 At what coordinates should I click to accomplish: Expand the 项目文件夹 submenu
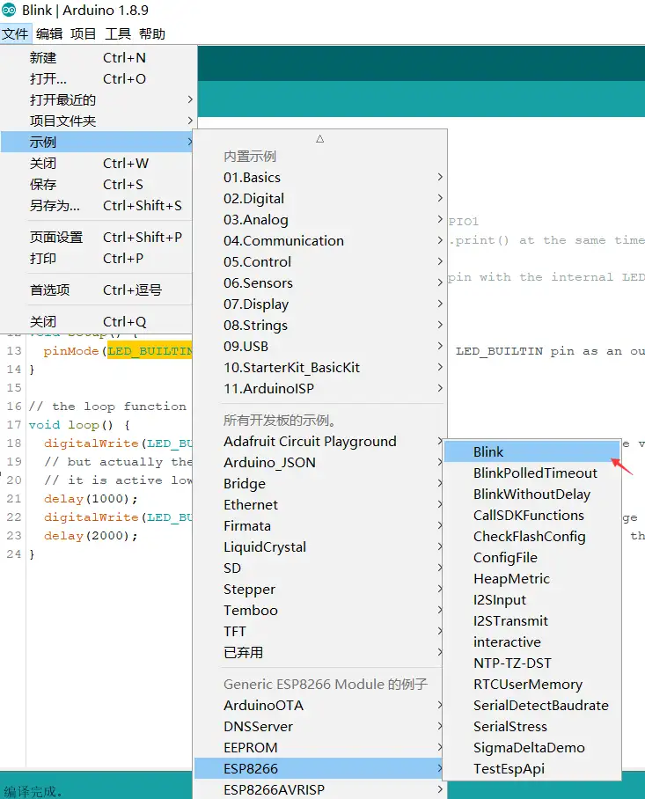click(63, 121)
